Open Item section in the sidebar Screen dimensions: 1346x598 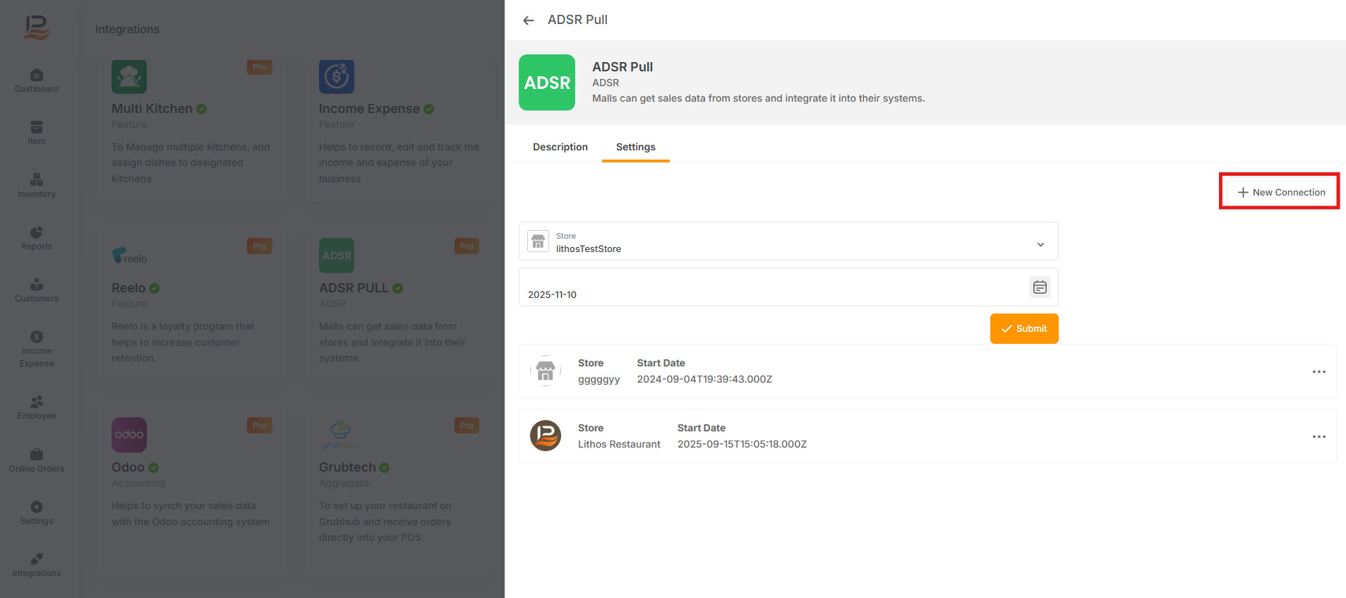(x=37, y=133)
